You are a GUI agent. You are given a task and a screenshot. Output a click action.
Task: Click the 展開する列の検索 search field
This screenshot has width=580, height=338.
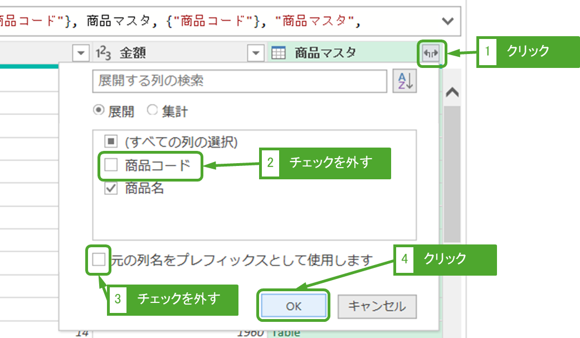[240, 81]
